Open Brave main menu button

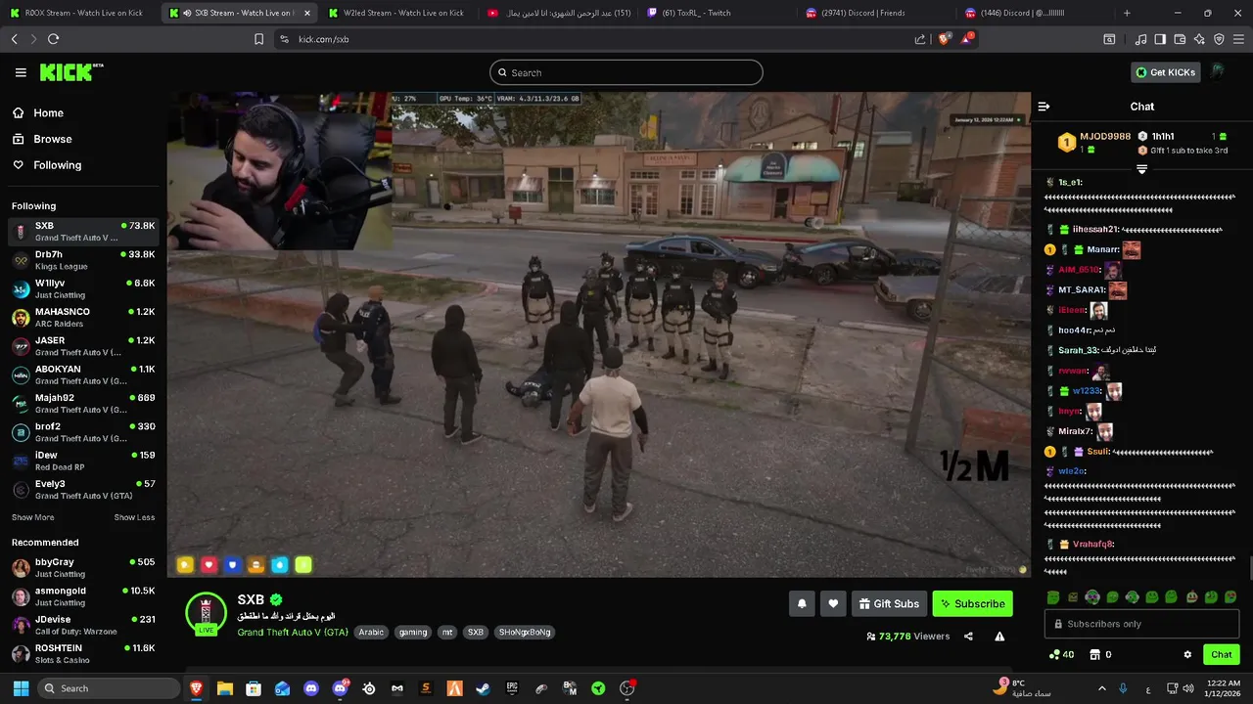pyautogui.click(x=1238, y=39)
